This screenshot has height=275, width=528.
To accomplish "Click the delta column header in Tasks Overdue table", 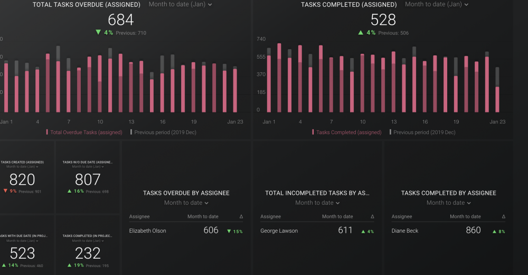I will point(241,216).
